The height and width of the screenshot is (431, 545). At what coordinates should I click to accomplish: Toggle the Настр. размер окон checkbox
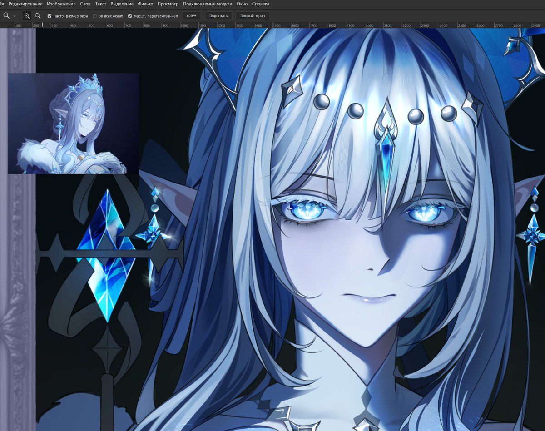[50, 16]
